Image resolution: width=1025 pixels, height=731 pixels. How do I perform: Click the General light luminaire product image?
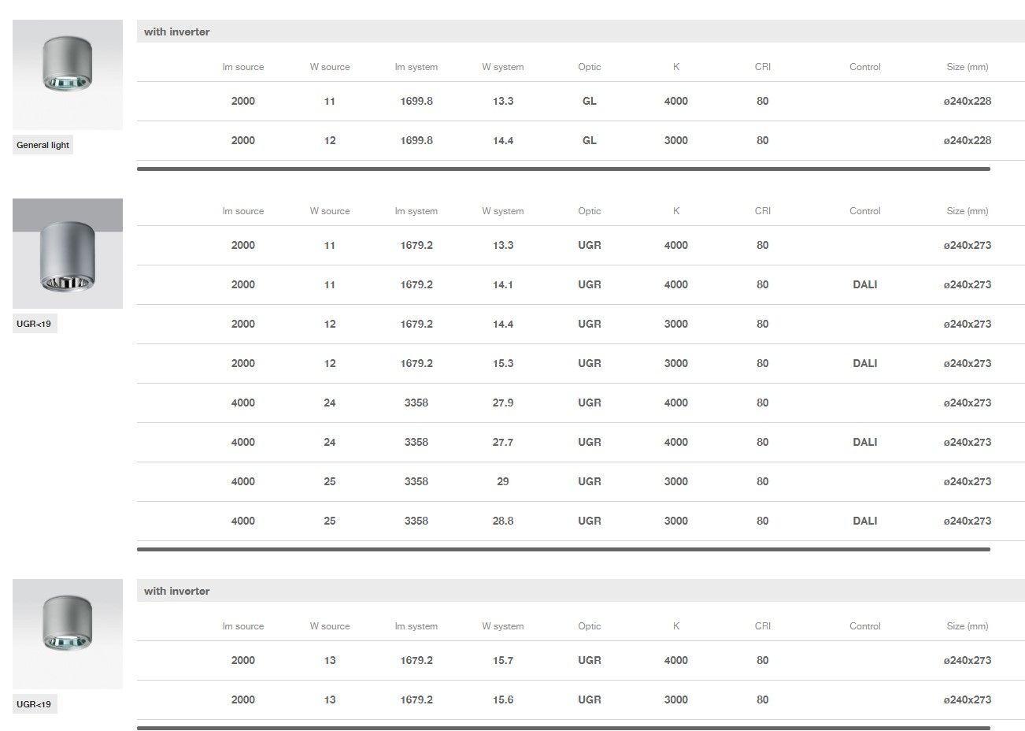(x=68, y=75)
